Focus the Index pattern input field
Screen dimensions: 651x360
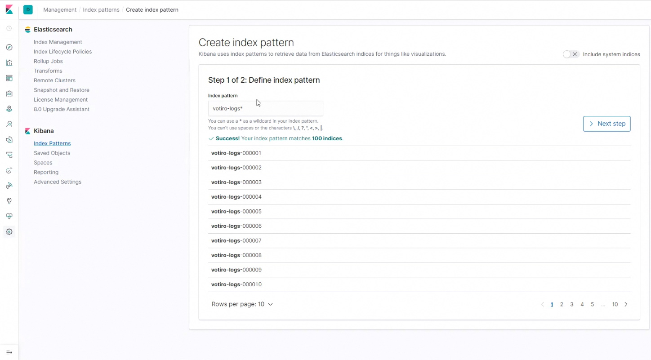click(x=265, y=108)
